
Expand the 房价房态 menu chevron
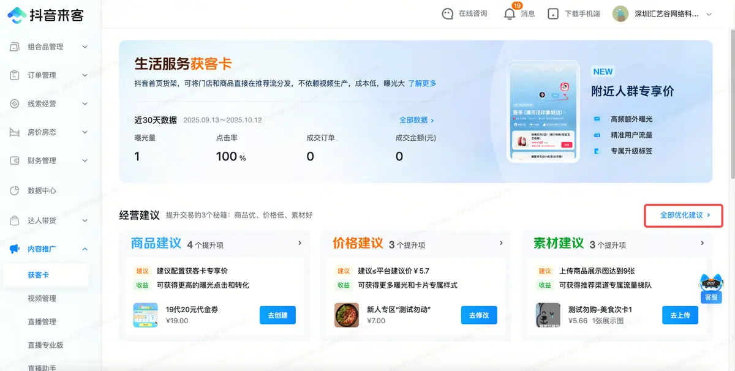pyautogui.click(x=85, y=132)
